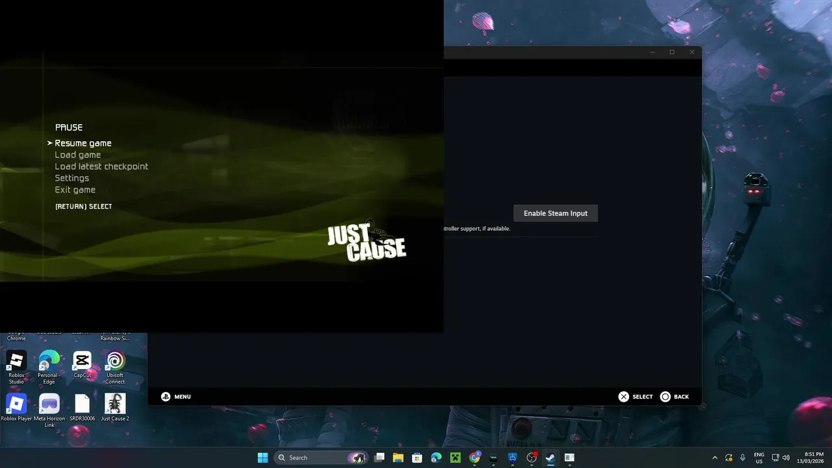Select Load latest checkpoint option
This screenshot has width=832, height=468.
[x=101, y=166]
